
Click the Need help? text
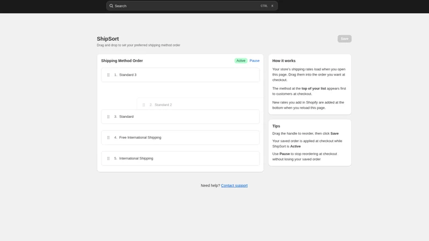(210, 185)
